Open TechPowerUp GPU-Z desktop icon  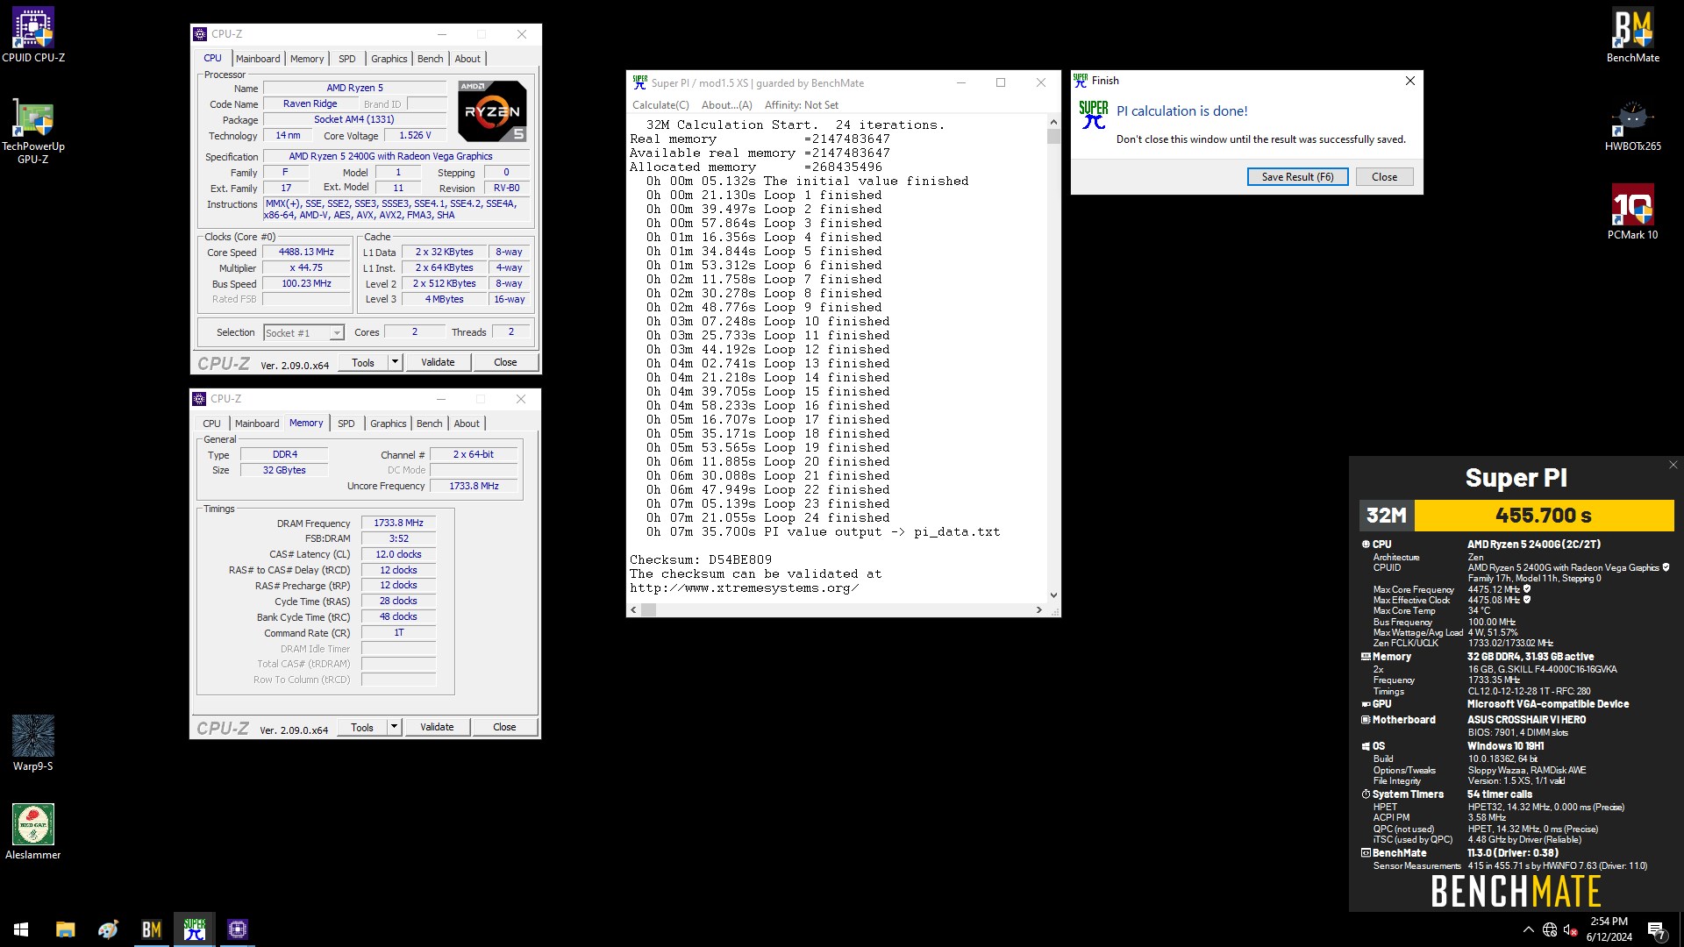point(33,130)
